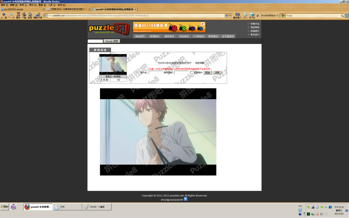The height and width of the screenshot is (218, 349).
Task: Click the 拼图成绩 section header
Action: coord(100,50)
